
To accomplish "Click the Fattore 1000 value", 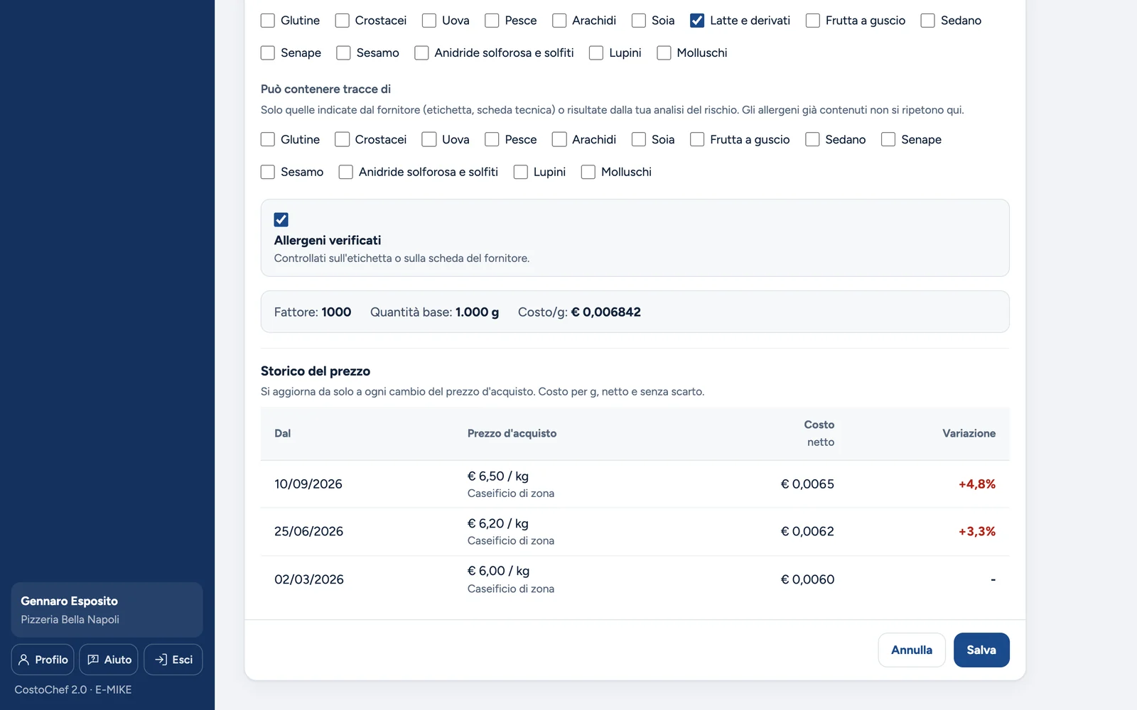I will [336, 312].
